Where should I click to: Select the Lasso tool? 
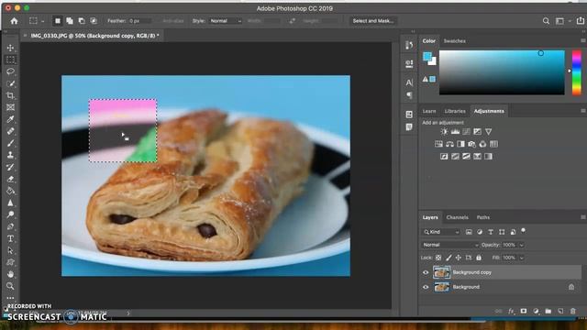tap(10, 71)
